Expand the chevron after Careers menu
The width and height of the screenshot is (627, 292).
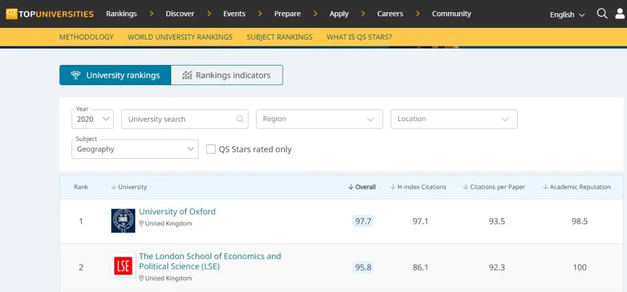pyautogui.click(x=418, y=13)
